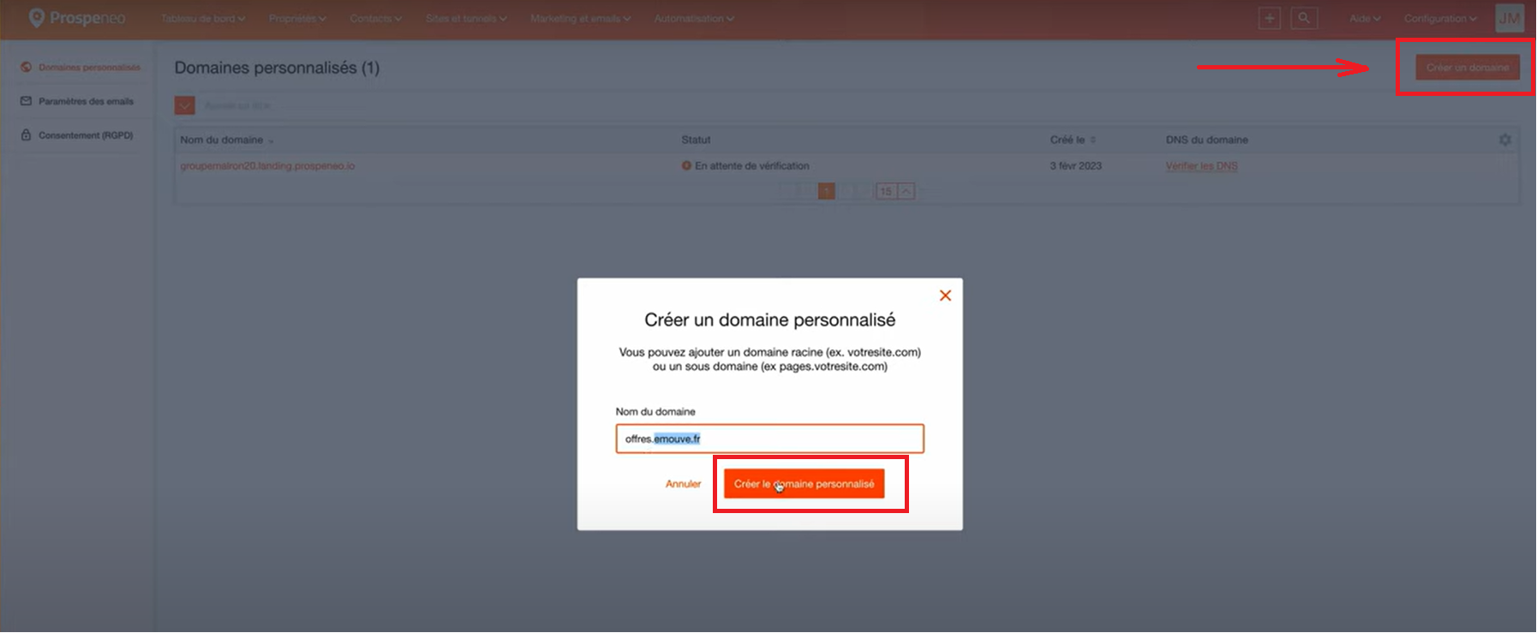Image resolution: width=1537 pixels, height=633 pixels.
Task: Open the groupemairon20.landing.prospeneo.io domain
Action: pos(267,166)
